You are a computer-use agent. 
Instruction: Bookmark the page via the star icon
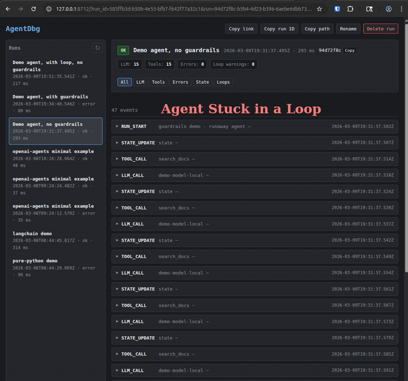coord(320,9)
